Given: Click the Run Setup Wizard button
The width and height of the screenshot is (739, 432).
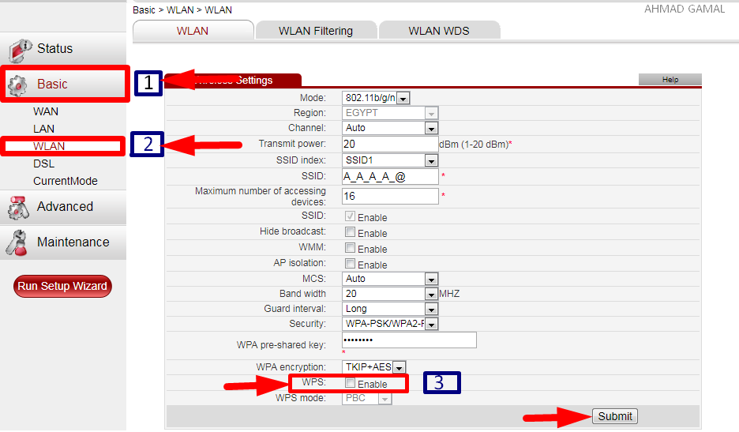Looking at the screenshot, I should click(x=62, y=286).
